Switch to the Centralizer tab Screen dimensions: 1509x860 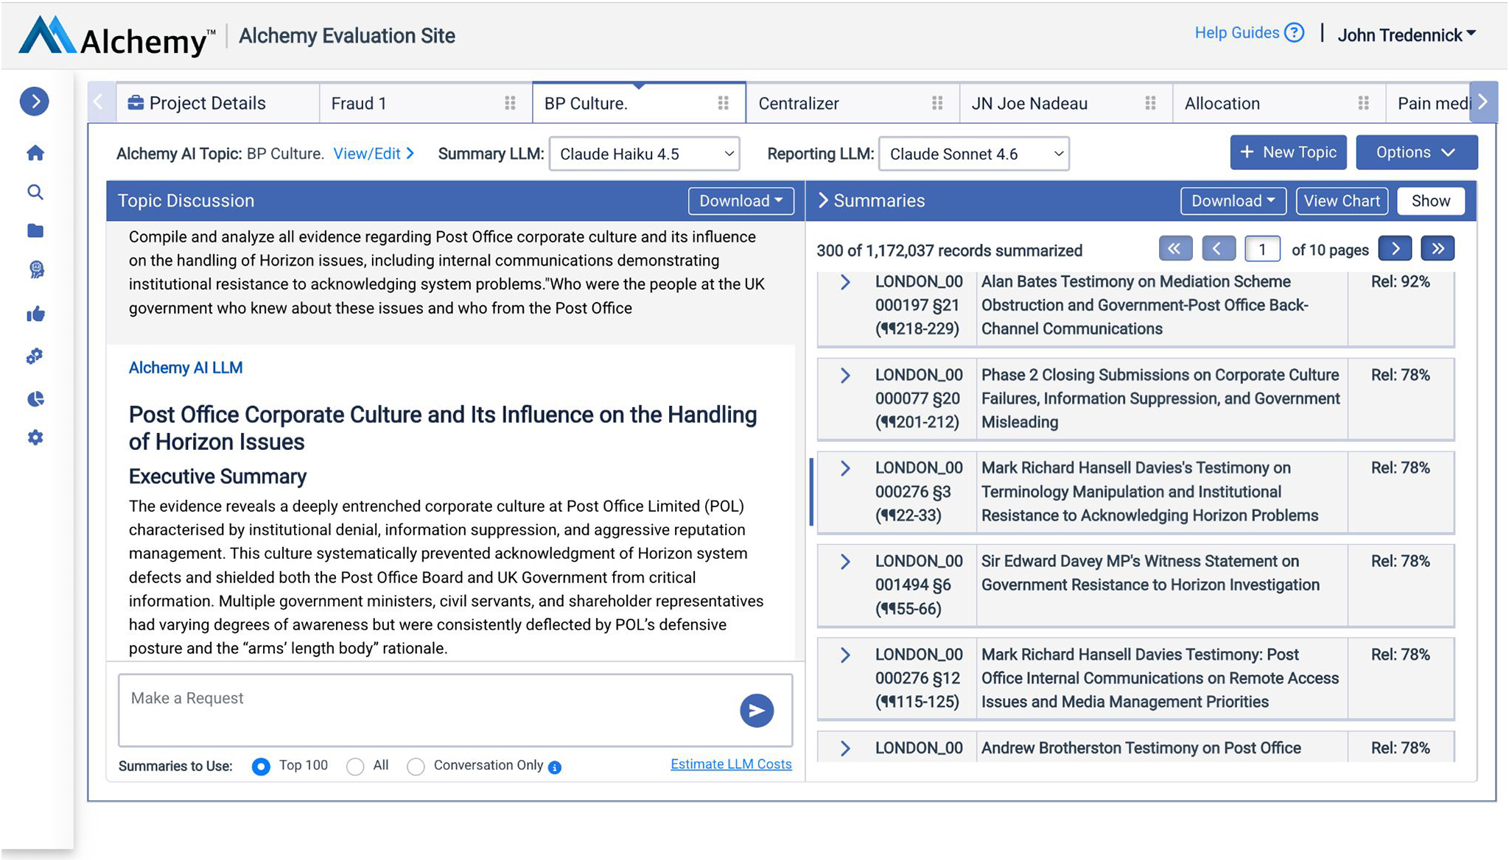799,103
